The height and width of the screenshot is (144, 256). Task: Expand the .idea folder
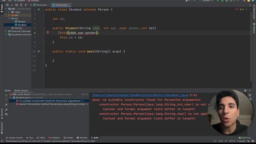(9, 12)
